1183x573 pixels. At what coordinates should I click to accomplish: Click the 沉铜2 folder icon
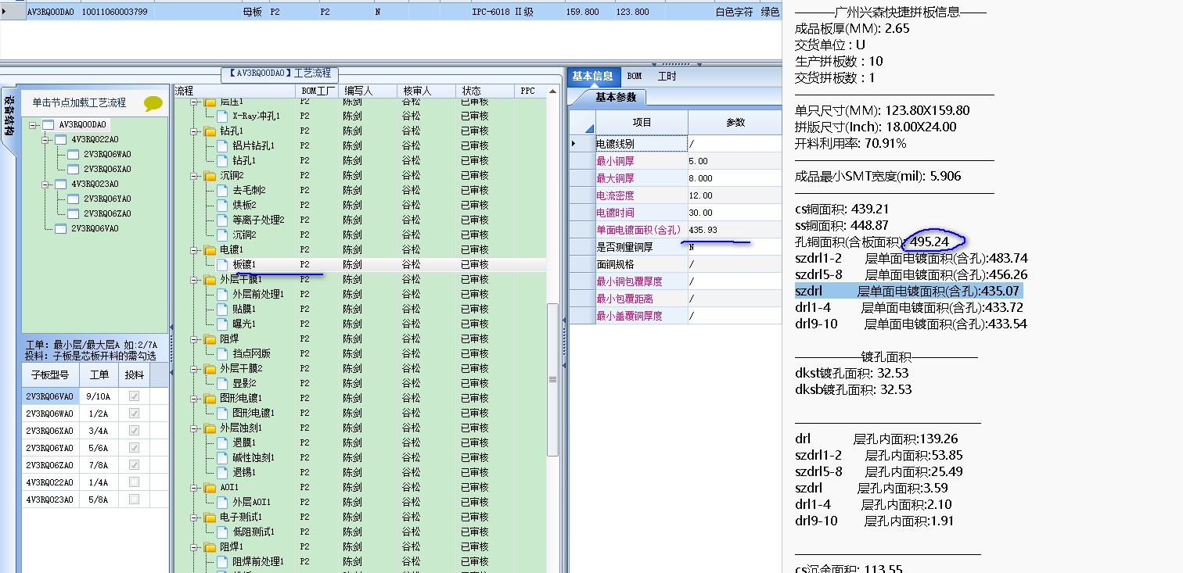[210, 176]
